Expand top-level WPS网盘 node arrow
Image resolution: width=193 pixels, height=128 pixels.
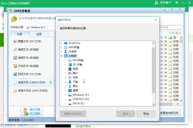pos(61,47)
